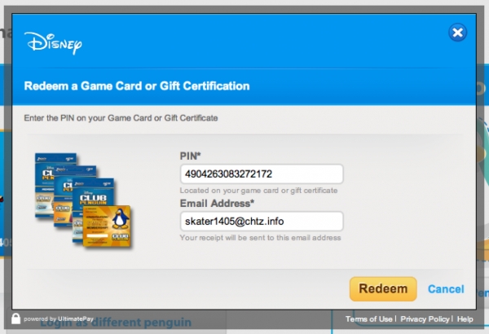Click into the Email Address field

click(x=261, y=221)
